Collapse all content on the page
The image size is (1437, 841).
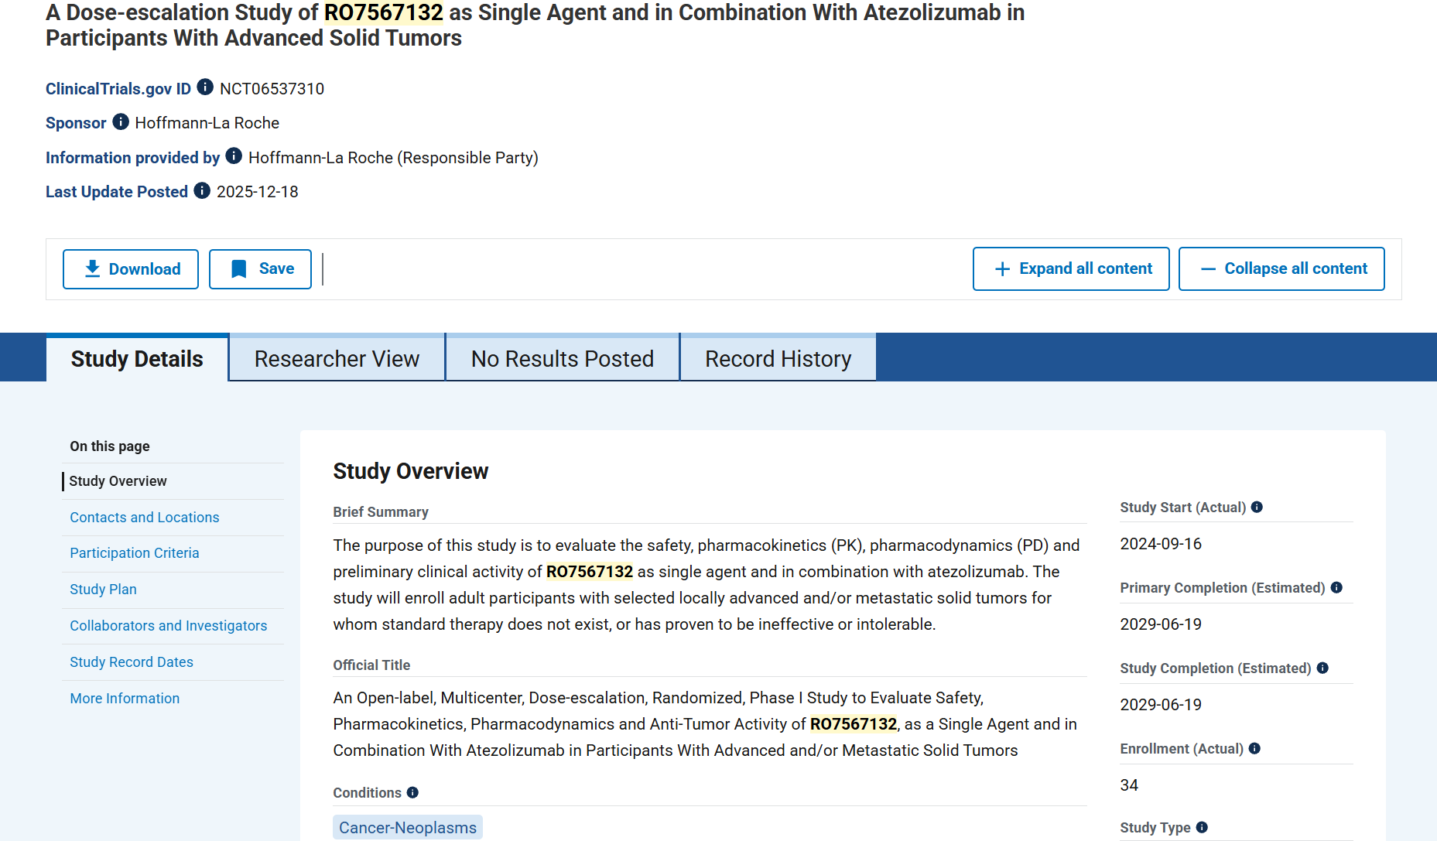click(x=1281, y=268)
